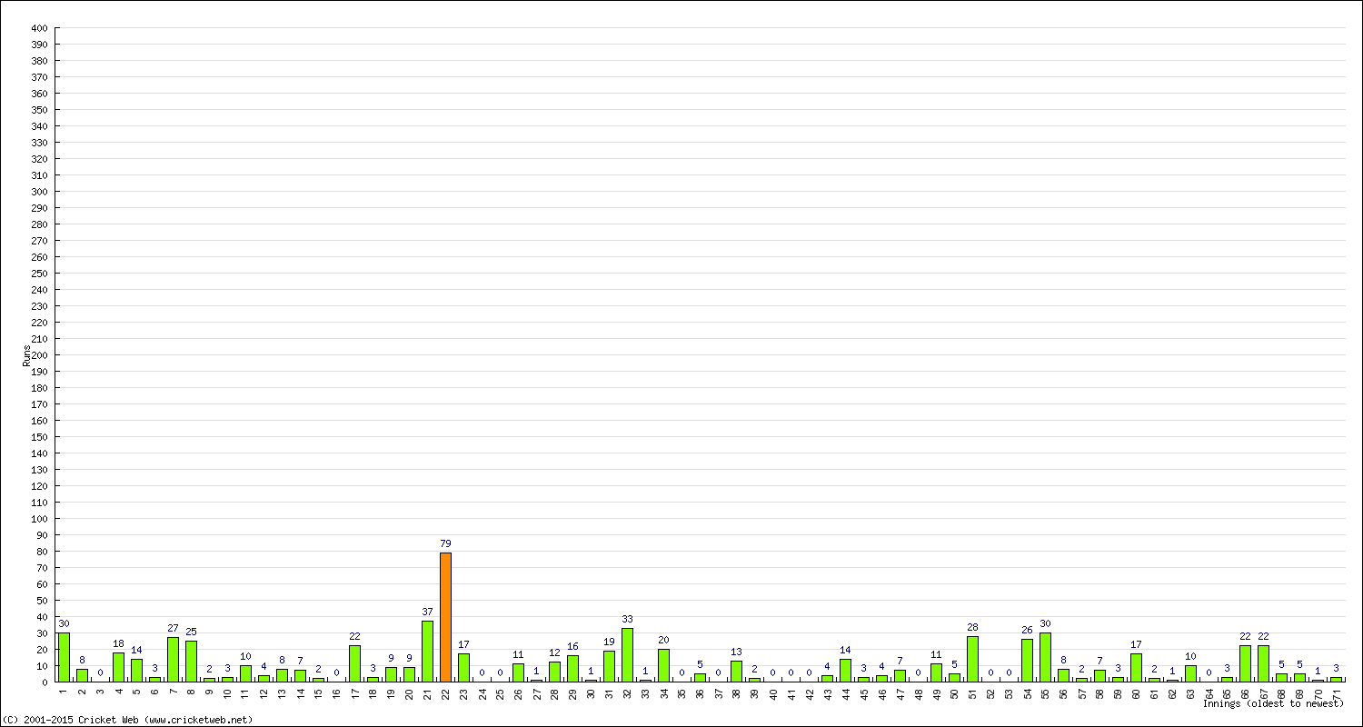Select the green bar labeled 37
This screenshot has width=1363, height=727.
(427, 652)
